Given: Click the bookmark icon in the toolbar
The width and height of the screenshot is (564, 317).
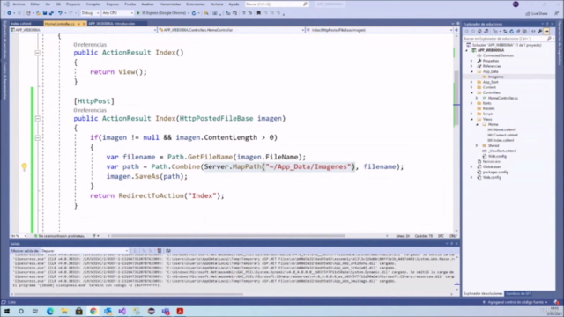Looking at the screenshot, I should [x=258, y=13].
